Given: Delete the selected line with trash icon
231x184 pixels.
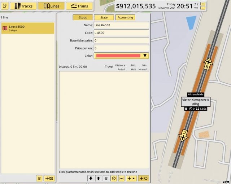Looking at the screenshot, I should [39, 178].
